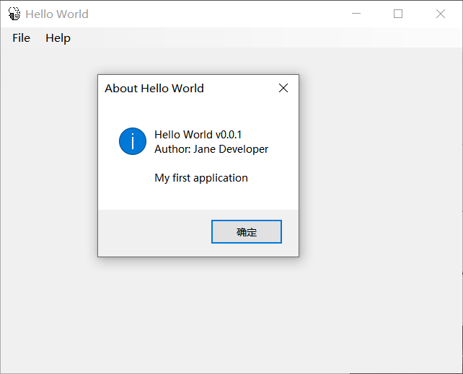Click main title bar space left of minimize
The height and width of the screenshot is (374, 463).
(216, 14)
